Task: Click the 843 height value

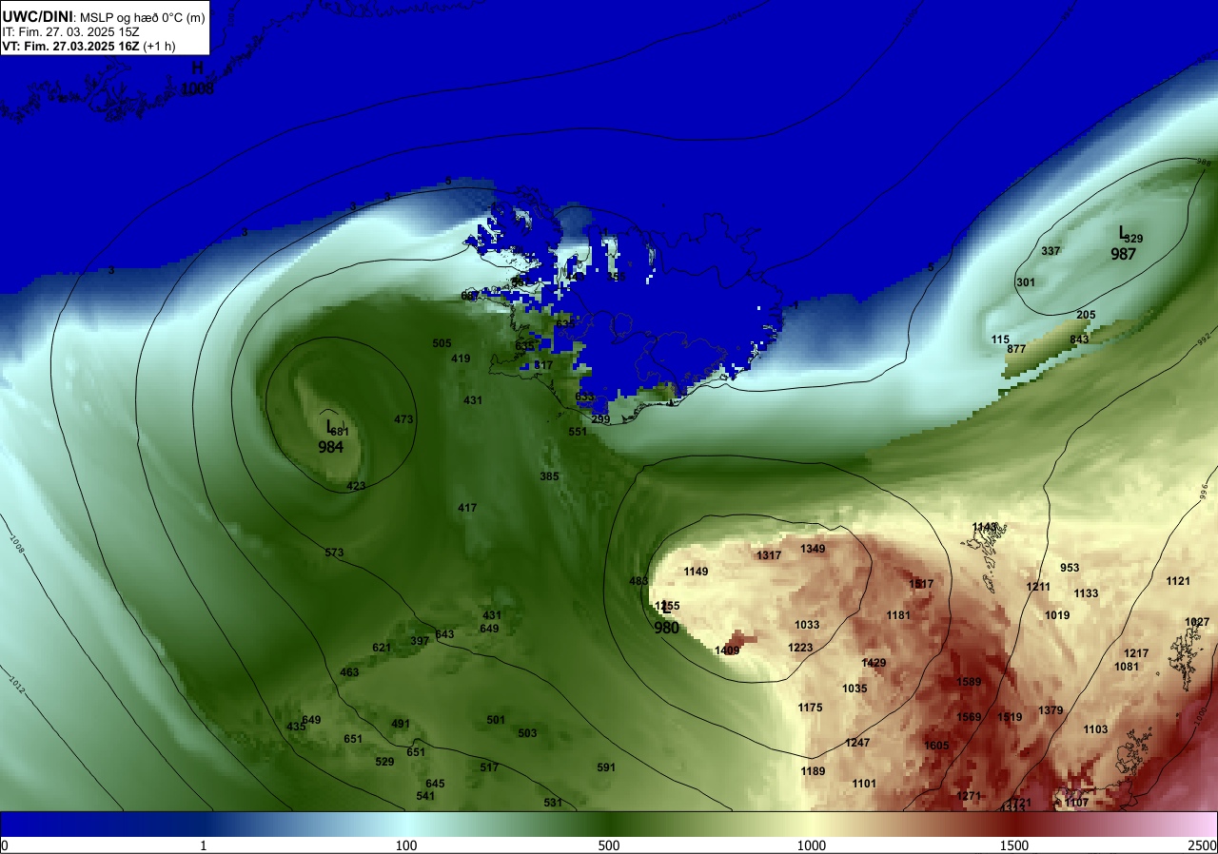Action: click(x=1079, y=340)
